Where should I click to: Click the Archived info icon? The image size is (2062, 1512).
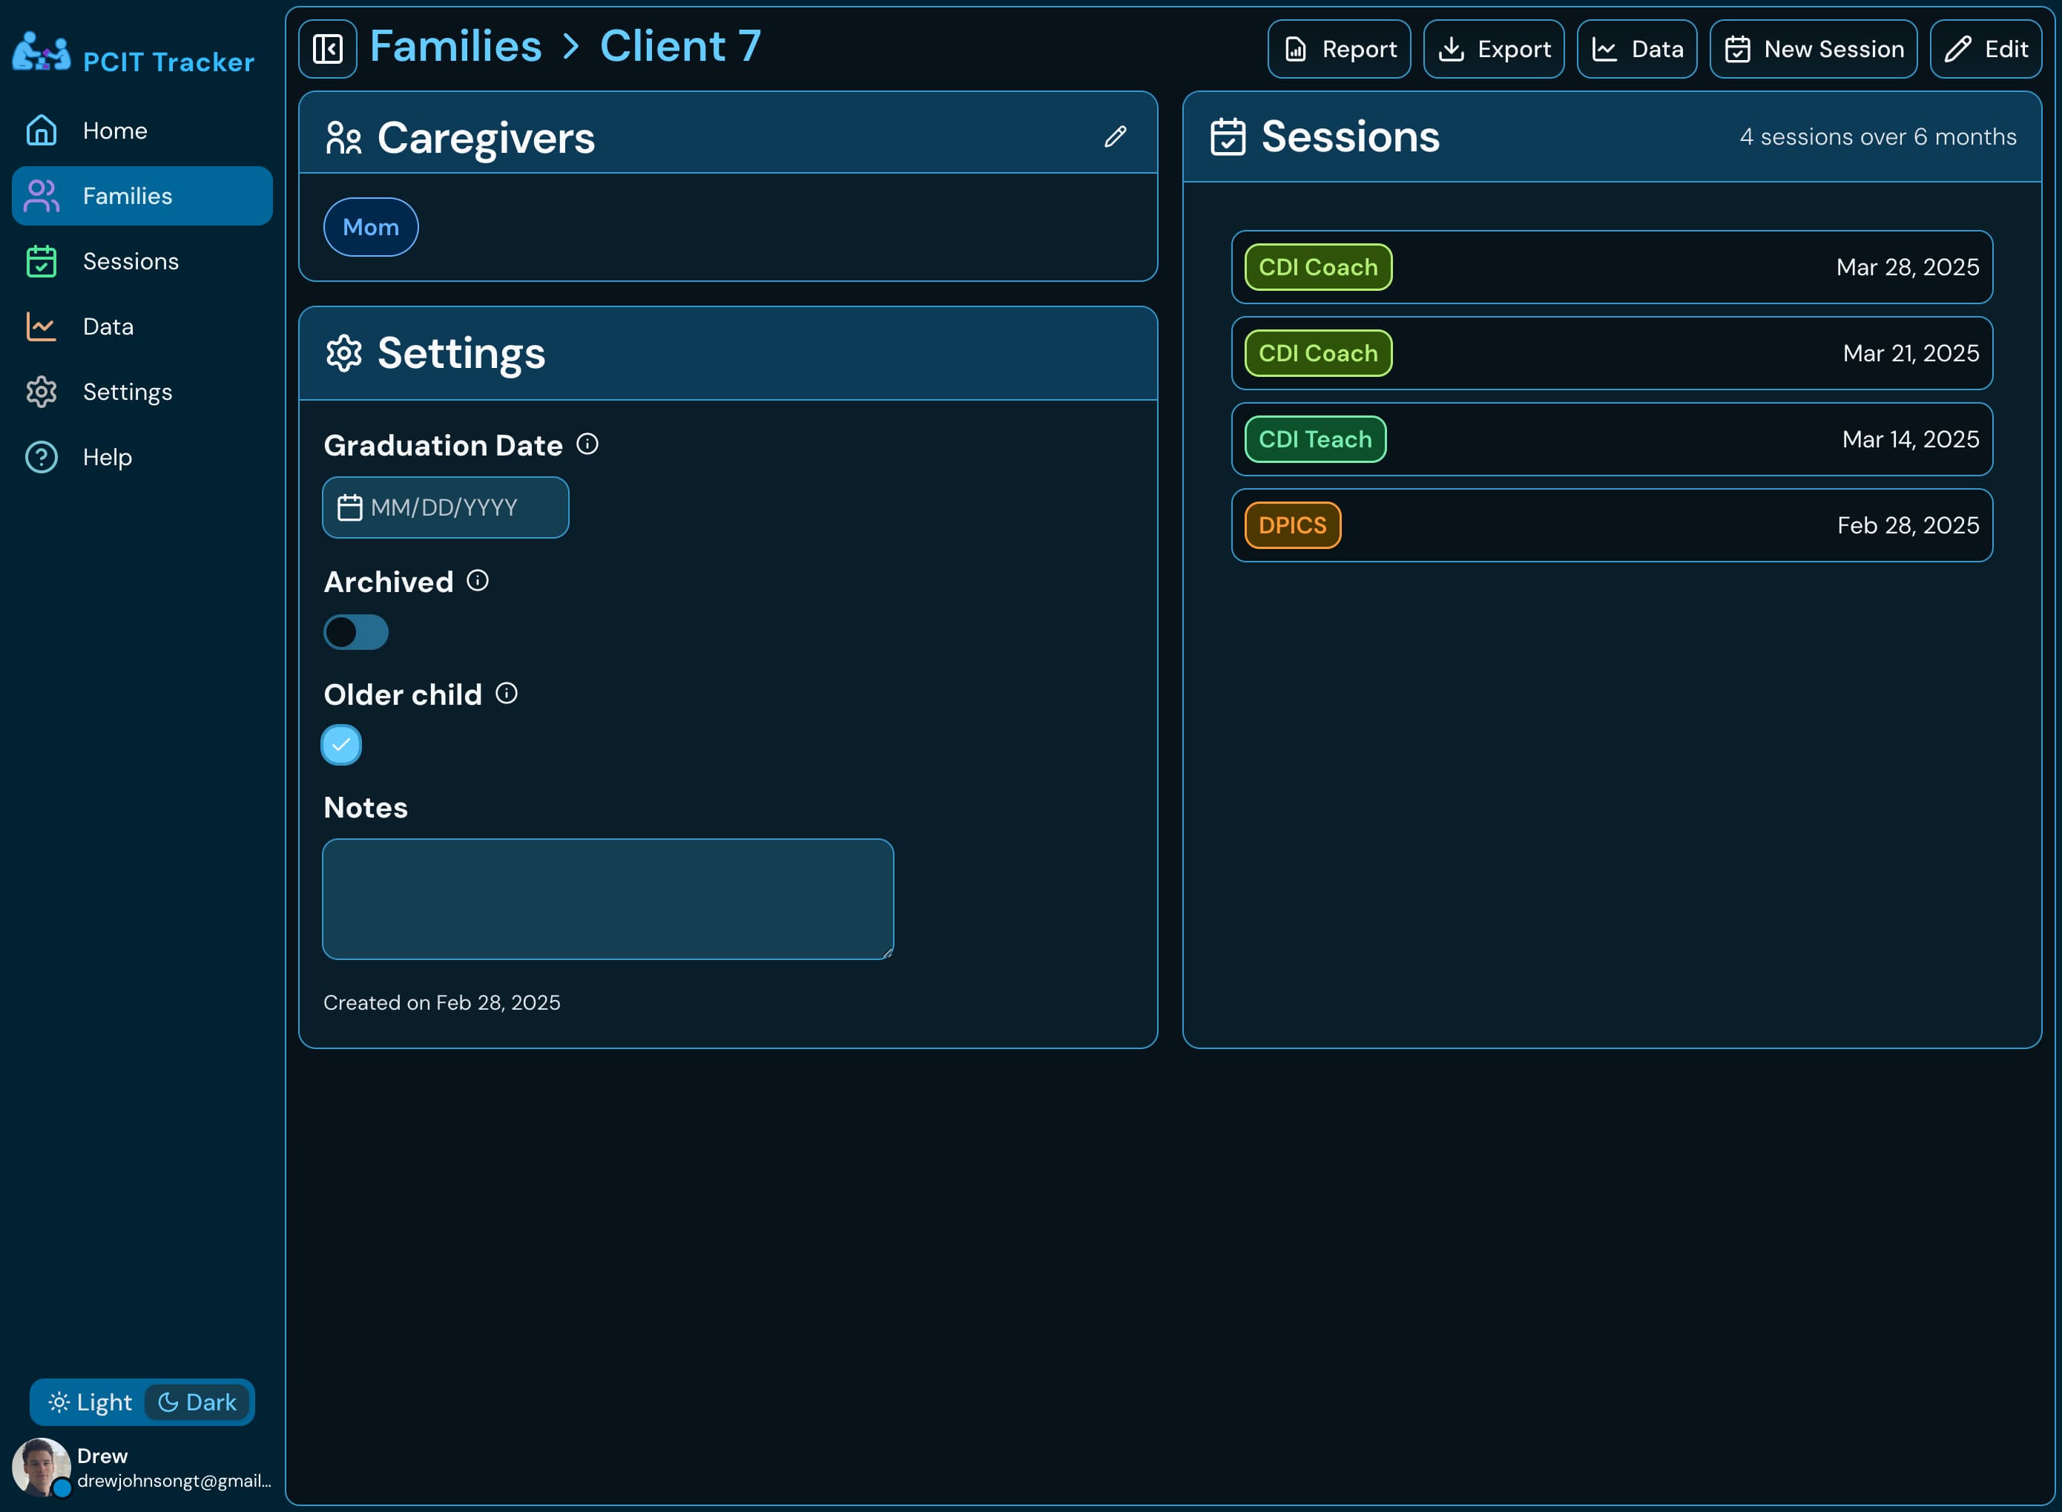[478, 580]
